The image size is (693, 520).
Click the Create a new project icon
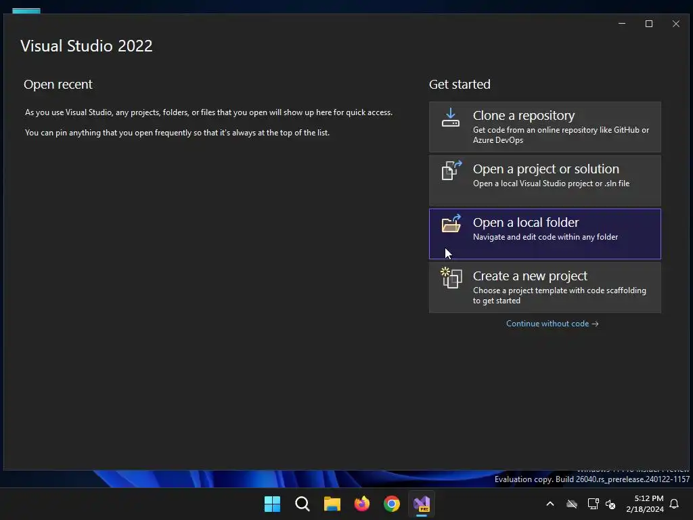(451, 278)
